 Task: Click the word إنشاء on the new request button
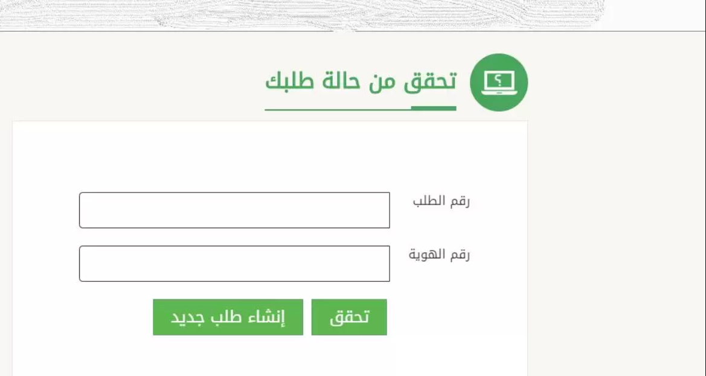tap(266, 317)
